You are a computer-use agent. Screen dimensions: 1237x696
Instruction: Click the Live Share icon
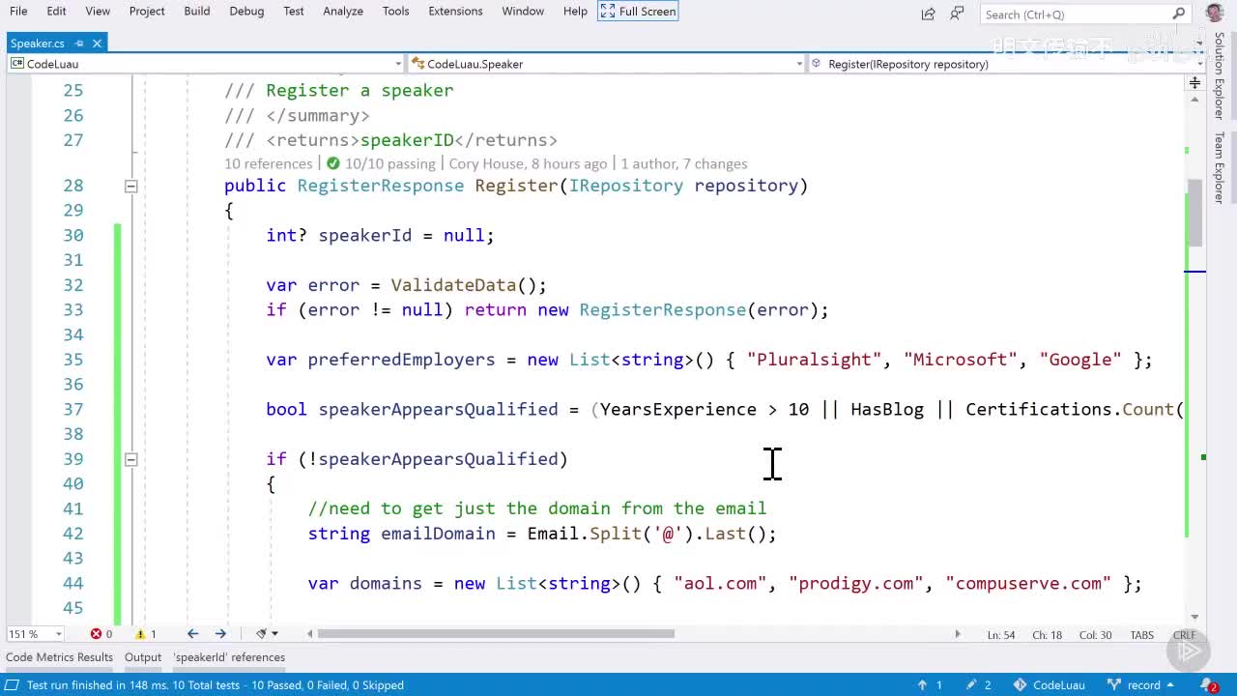(x=928, y=13)
